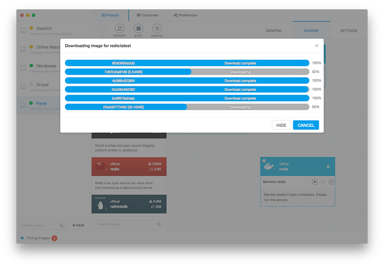Click the Service: redis label

pyautogui.click(x=274, y=182)
